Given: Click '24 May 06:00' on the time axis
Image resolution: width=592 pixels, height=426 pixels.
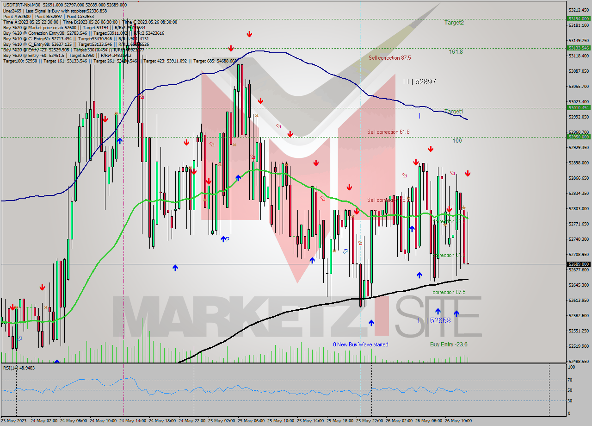Looking at the screenshot, I should (x=74, y=421).
